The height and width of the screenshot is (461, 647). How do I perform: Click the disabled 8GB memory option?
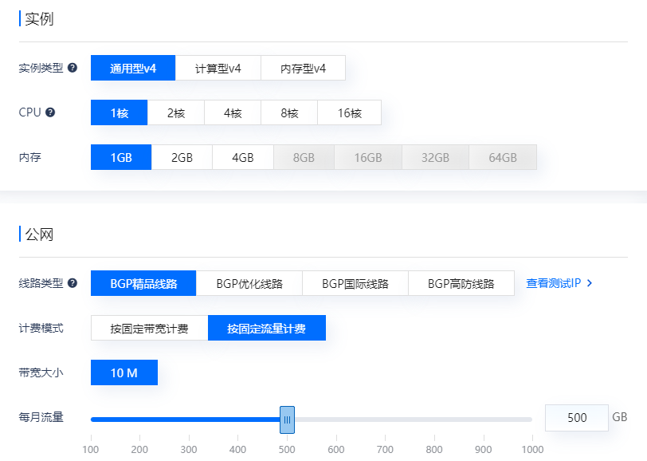point(304,157)
